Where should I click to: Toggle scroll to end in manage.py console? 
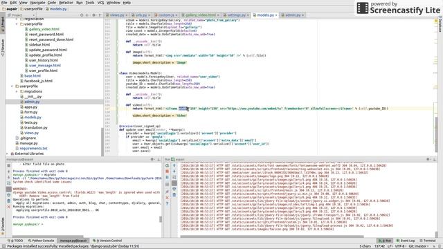click(9, 189)
